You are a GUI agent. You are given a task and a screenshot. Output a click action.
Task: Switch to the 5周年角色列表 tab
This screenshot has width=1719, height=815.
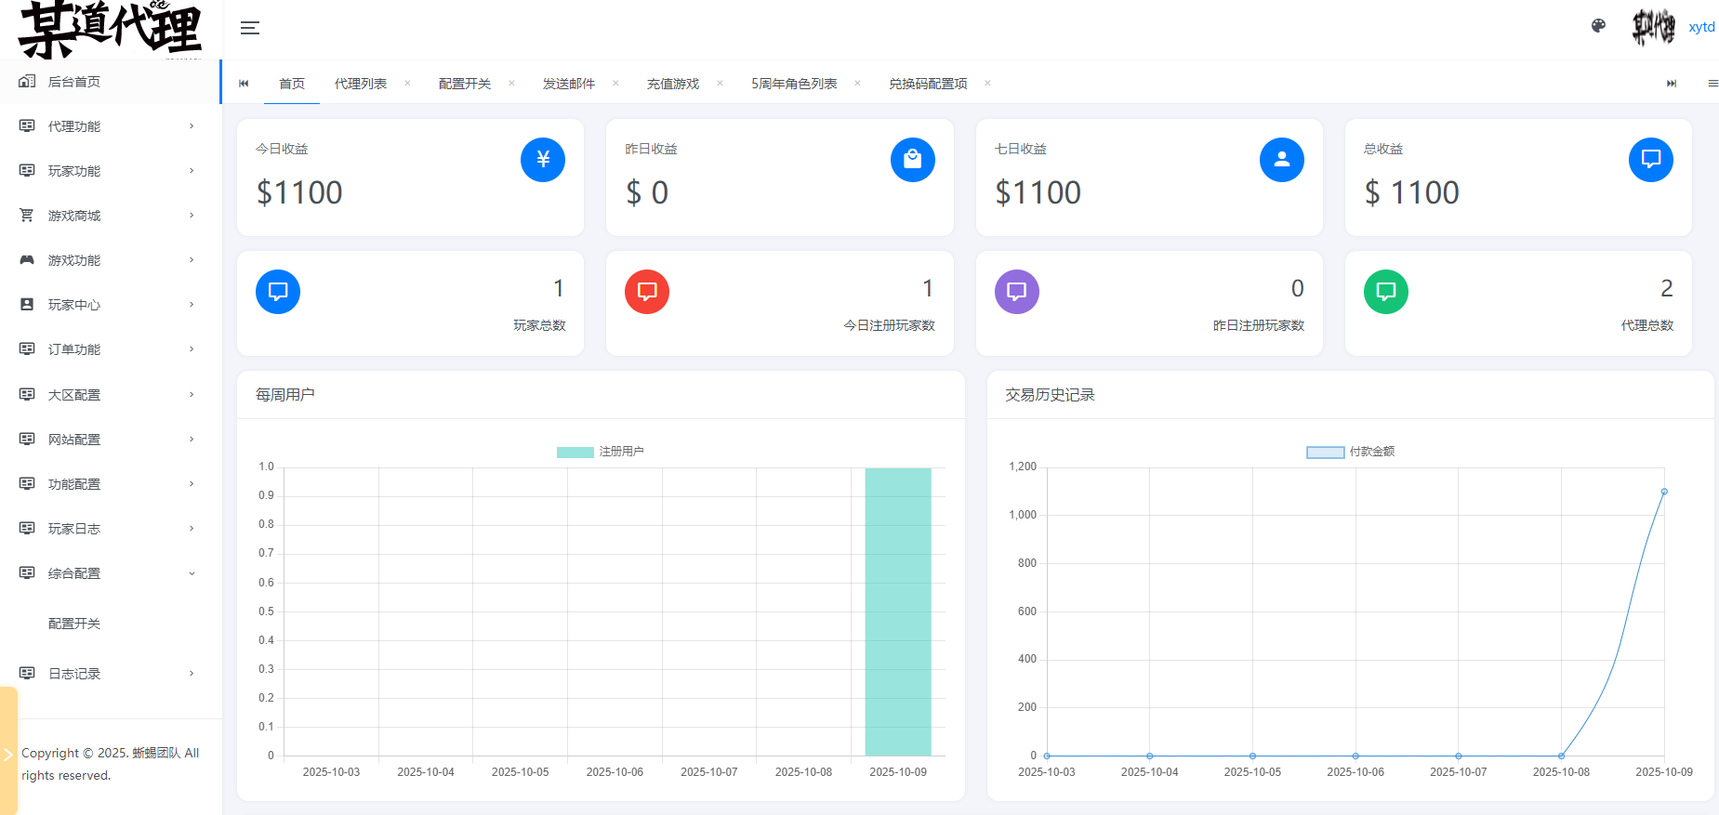click(x=793, y=84)
